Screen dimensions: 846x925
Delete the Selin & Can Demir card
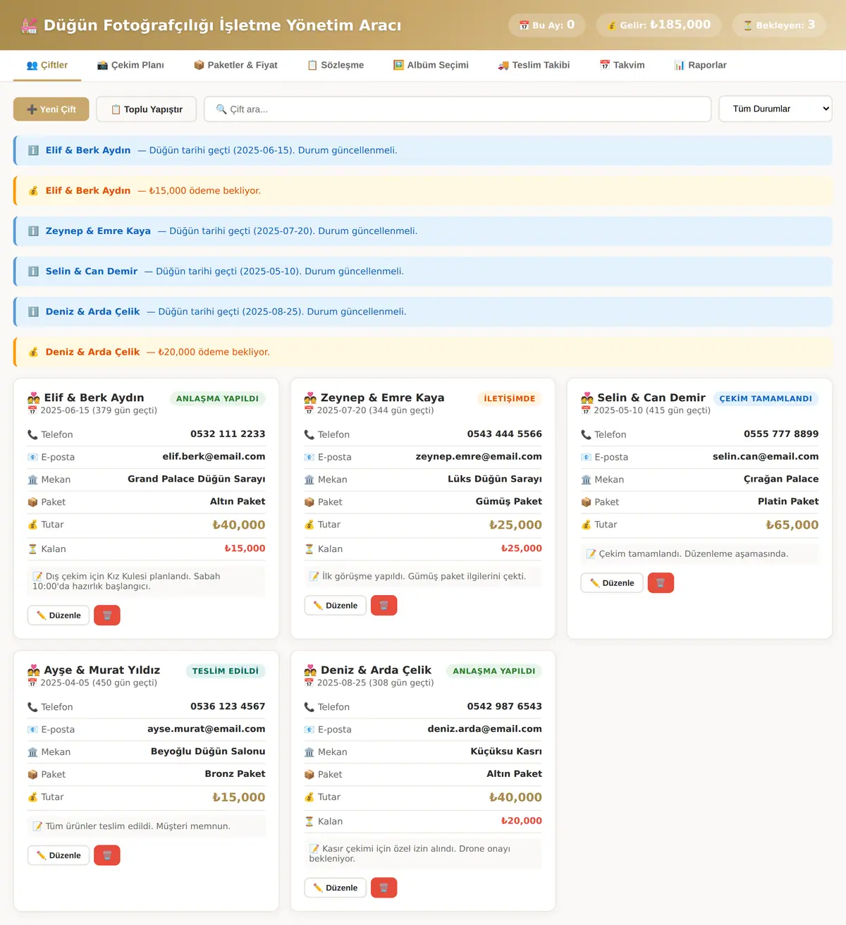(661, 583)
